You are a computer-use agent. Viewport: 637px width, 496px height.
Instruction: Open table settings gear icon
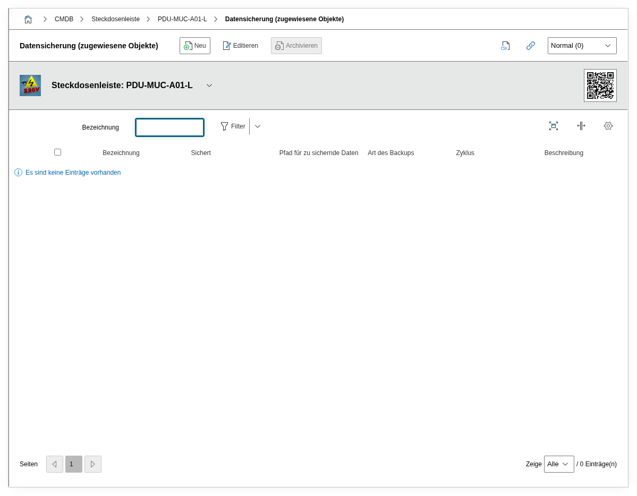click(608, 126)
